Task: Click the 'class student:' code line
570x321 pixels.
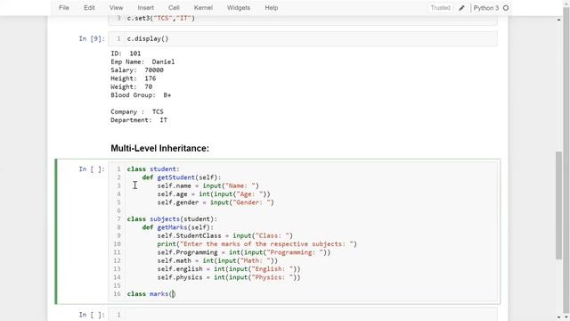Action: [153, 169]
